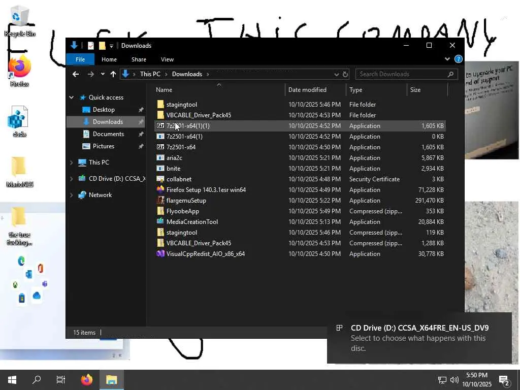Click the Properties icon in quick access toolbar

(x=90, y=46)
